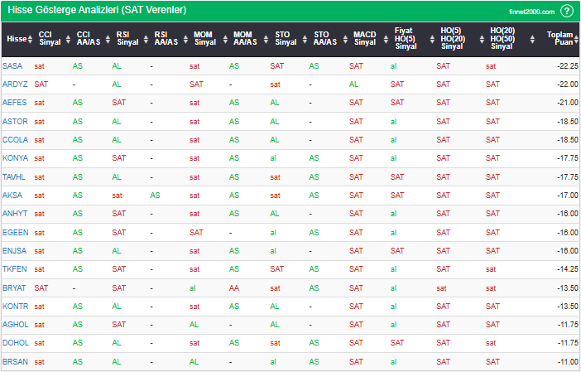Image resolution: width=581 pixels, height=372 pixels.
Task: Click EGEEN MOM Sinyal SAT value
Action: (x=196, y=233)
